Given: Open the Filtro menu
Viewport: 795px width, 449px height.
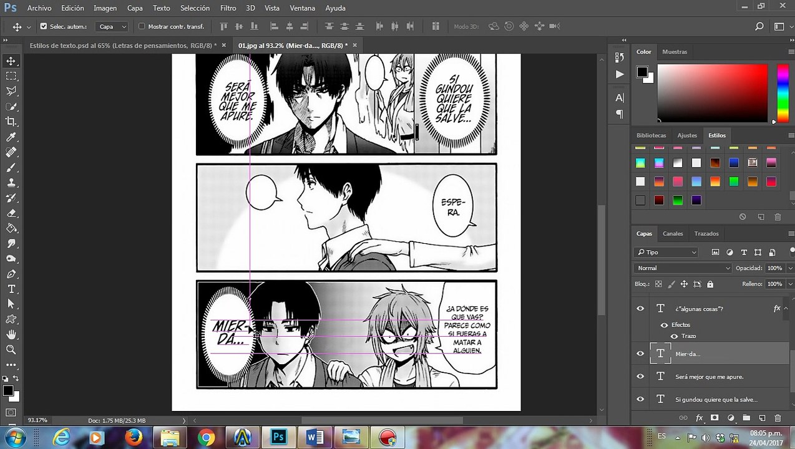Looking at the screenshot, I should (x=228, y=8).
